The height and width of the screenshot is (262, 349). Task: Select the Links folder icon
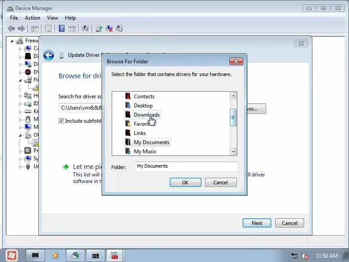pyautogui.click(x=128, y=133)
